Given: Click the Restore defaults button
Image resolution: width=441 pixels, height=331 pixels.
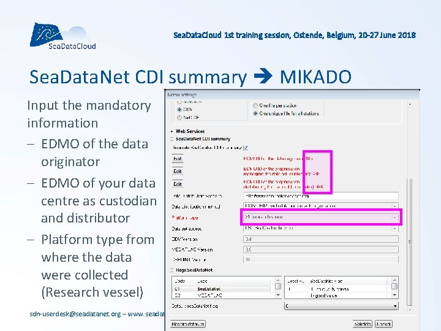Looking at the screenshot, I should pyautogui.click(x=188, y=324).
